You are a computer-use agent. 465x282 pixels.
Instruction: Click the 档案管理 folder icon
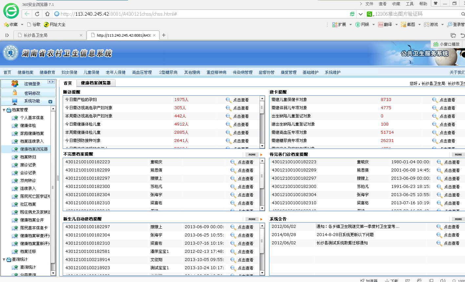9,110
